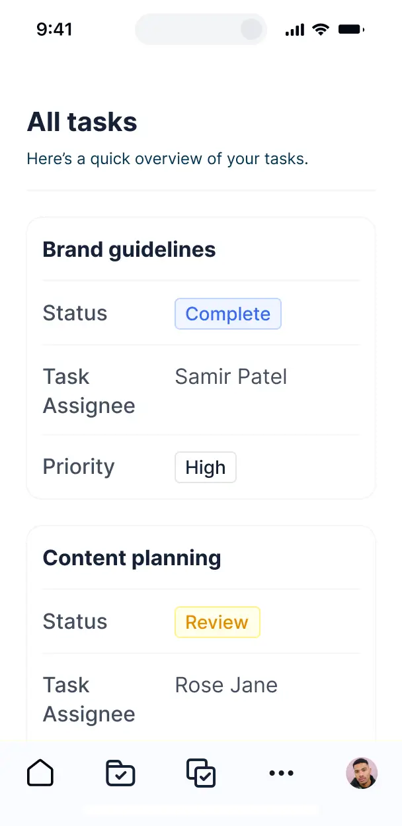Toggle the Complete status on Brand guidelines
Viewport: 402px width, 826px height.
[227, 314]
